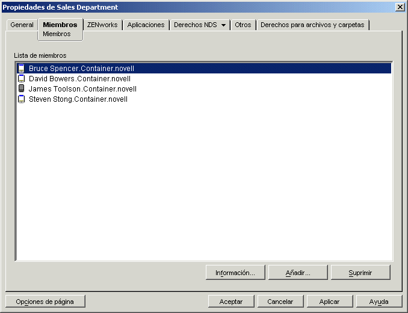The height and width of the screenshot is (313, 408).
Task: Click the gray device icon beside James Toolson
Action: tap(21, 88)
